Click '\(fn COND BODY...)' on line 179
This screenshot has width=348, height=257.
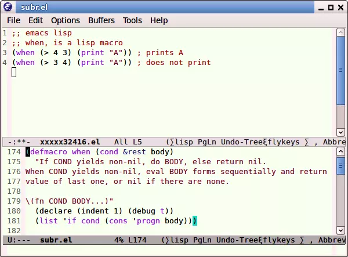(69, 201)
